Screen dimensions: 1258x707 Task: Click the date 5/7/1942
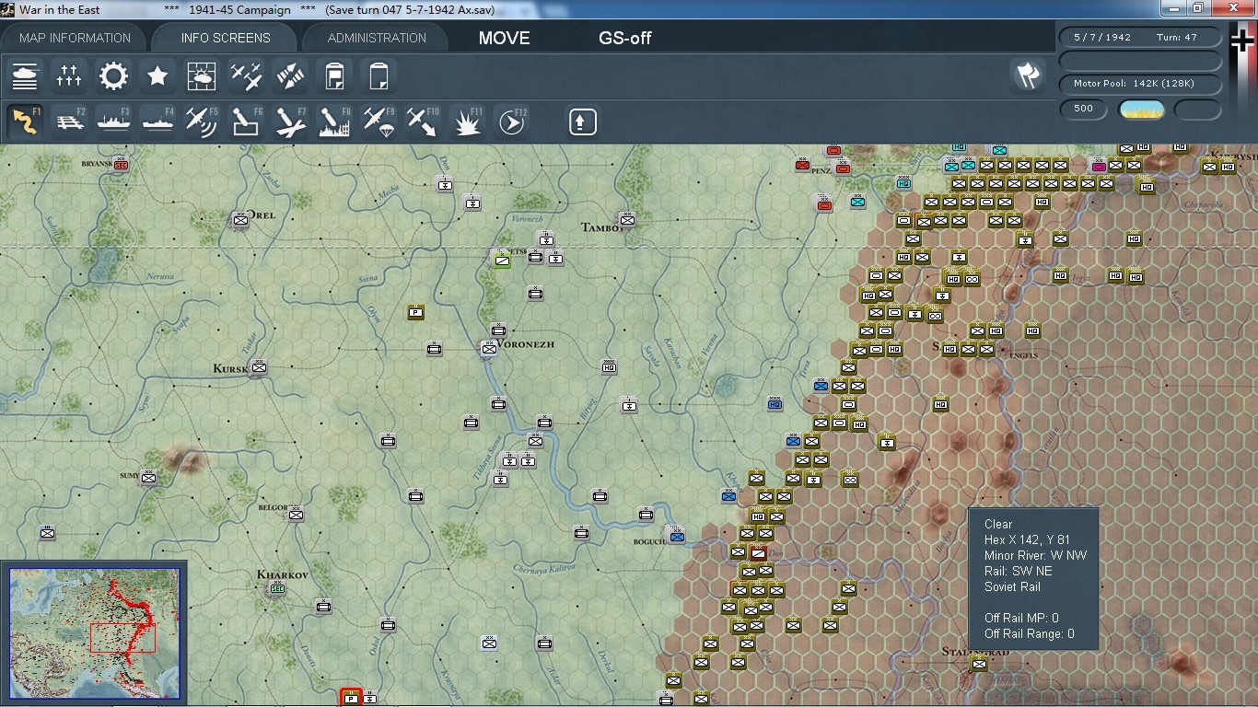point(1101,38)
